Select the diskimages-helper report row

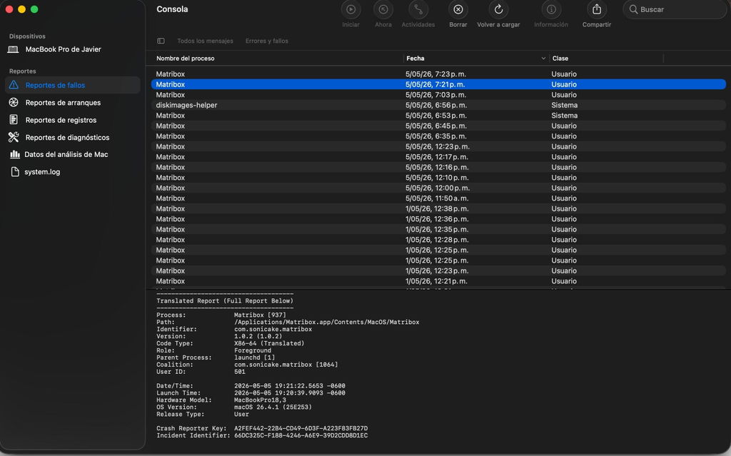pos(438,105)
